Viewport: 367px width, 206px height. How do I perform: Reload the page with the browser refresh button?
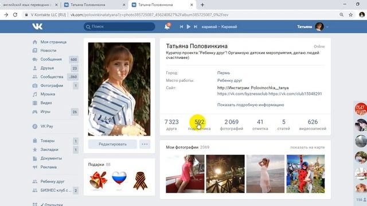(15, 15)
